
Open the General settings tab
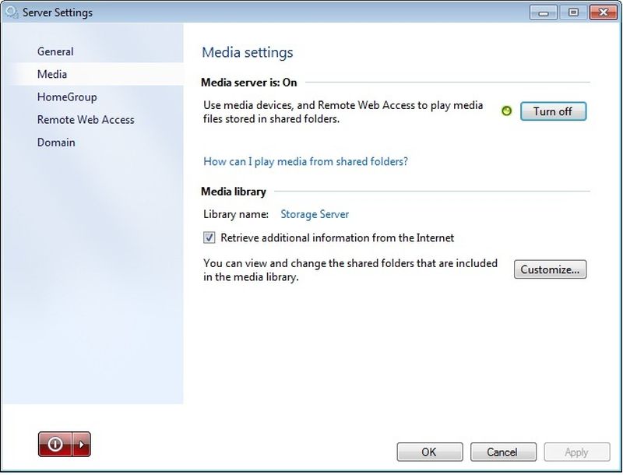pos(55,51)
